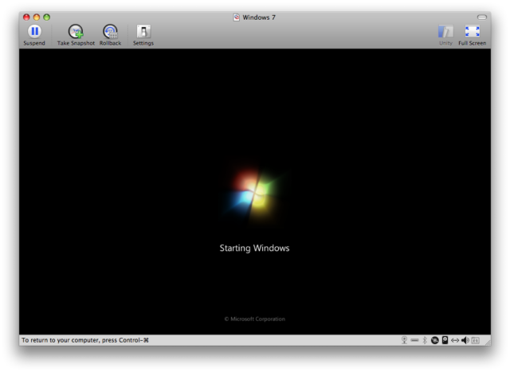Click the shared folders status icon
The image size is (510, 372).
475,340
